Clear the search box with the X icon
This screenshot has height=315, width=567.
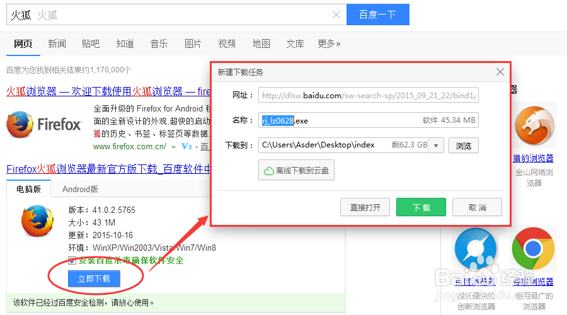coord(336,14)
